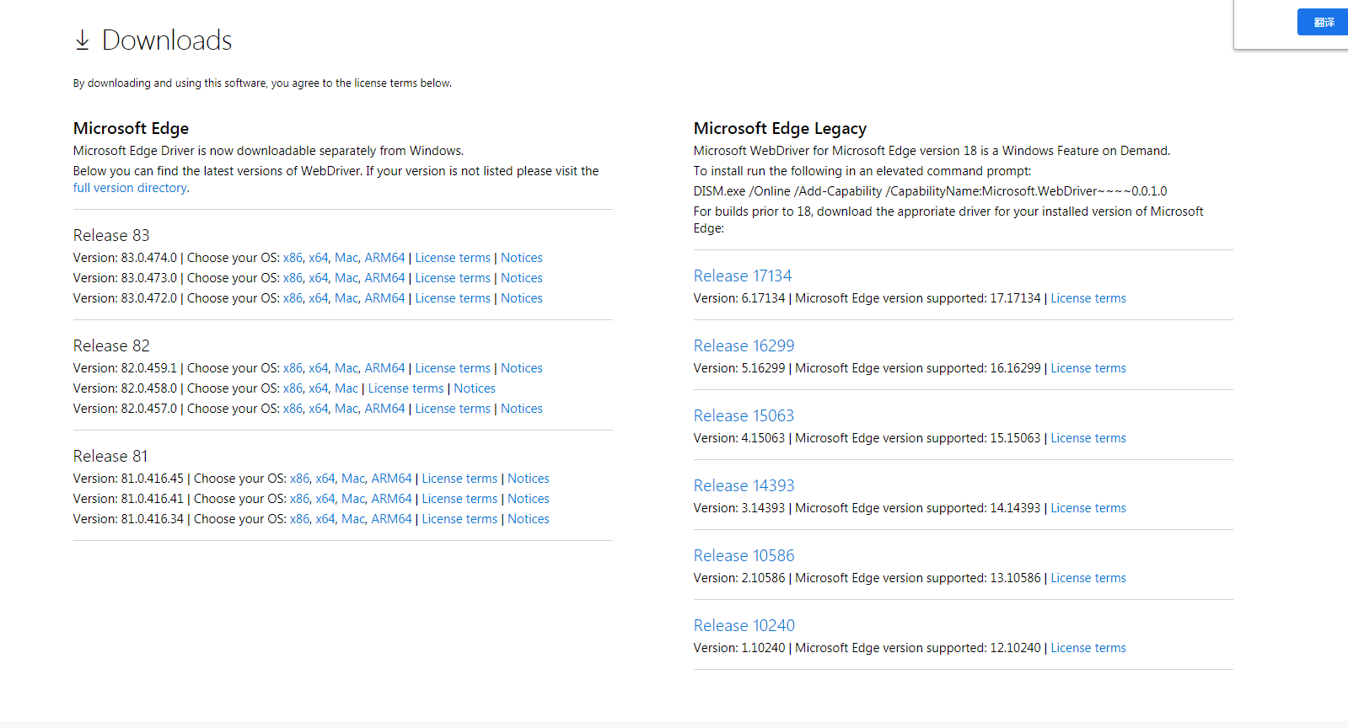Download ARM64 driver for version 81.0.416.41
The width and height of the screenshot is (1348, 728).
[x=391, y=499]
